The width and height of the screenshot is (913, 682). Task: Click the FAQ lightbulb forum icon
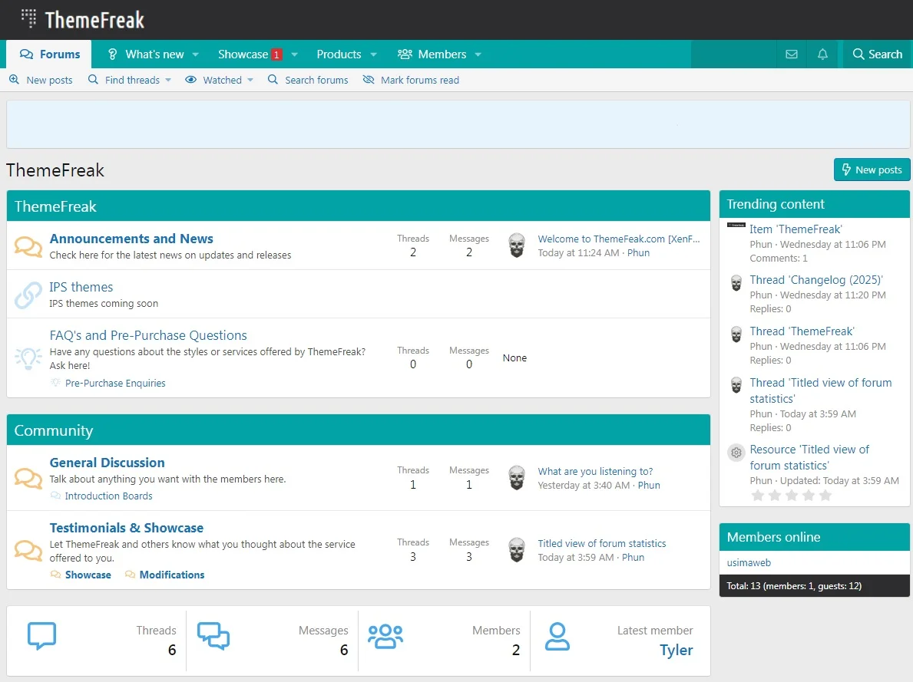click(x=28, y=358)
